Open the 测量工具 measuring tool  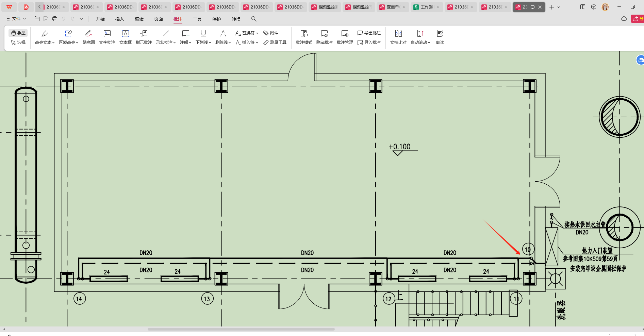(275, 43)
